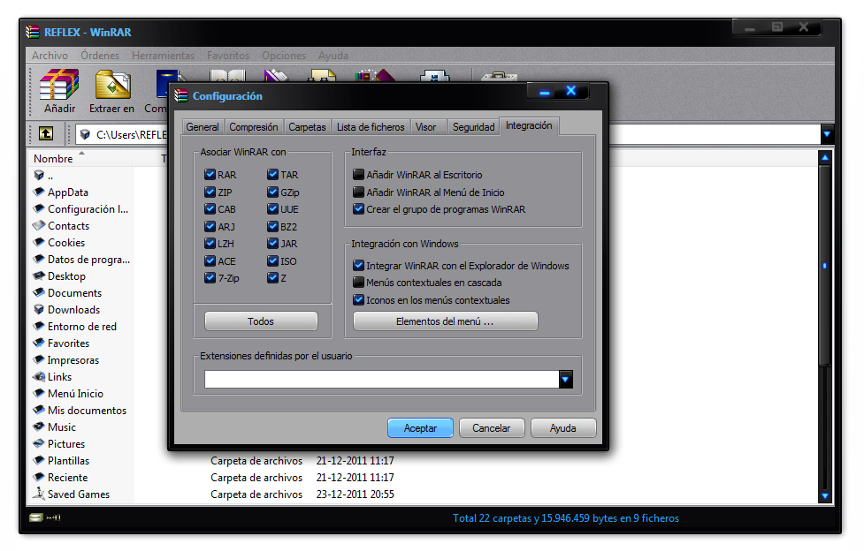Toggle Integrar WinRAR con el Explorador
This screenshot has width=864, height=551.
(x=359, y=265)
